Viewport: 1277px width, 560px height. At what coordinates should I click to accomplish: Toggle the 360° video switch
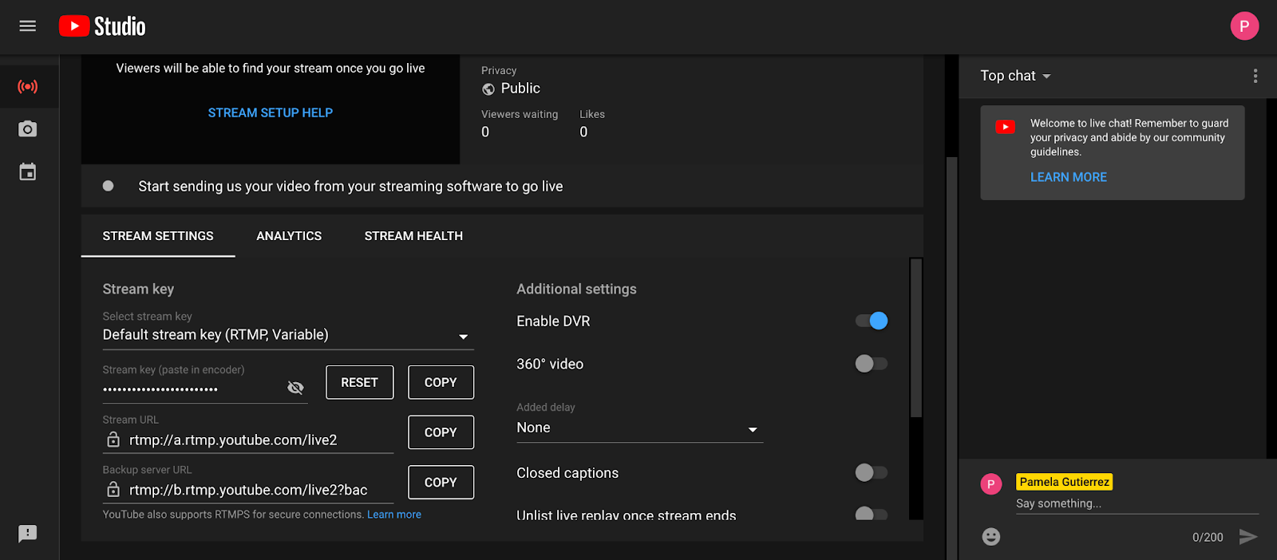(872, 364)
